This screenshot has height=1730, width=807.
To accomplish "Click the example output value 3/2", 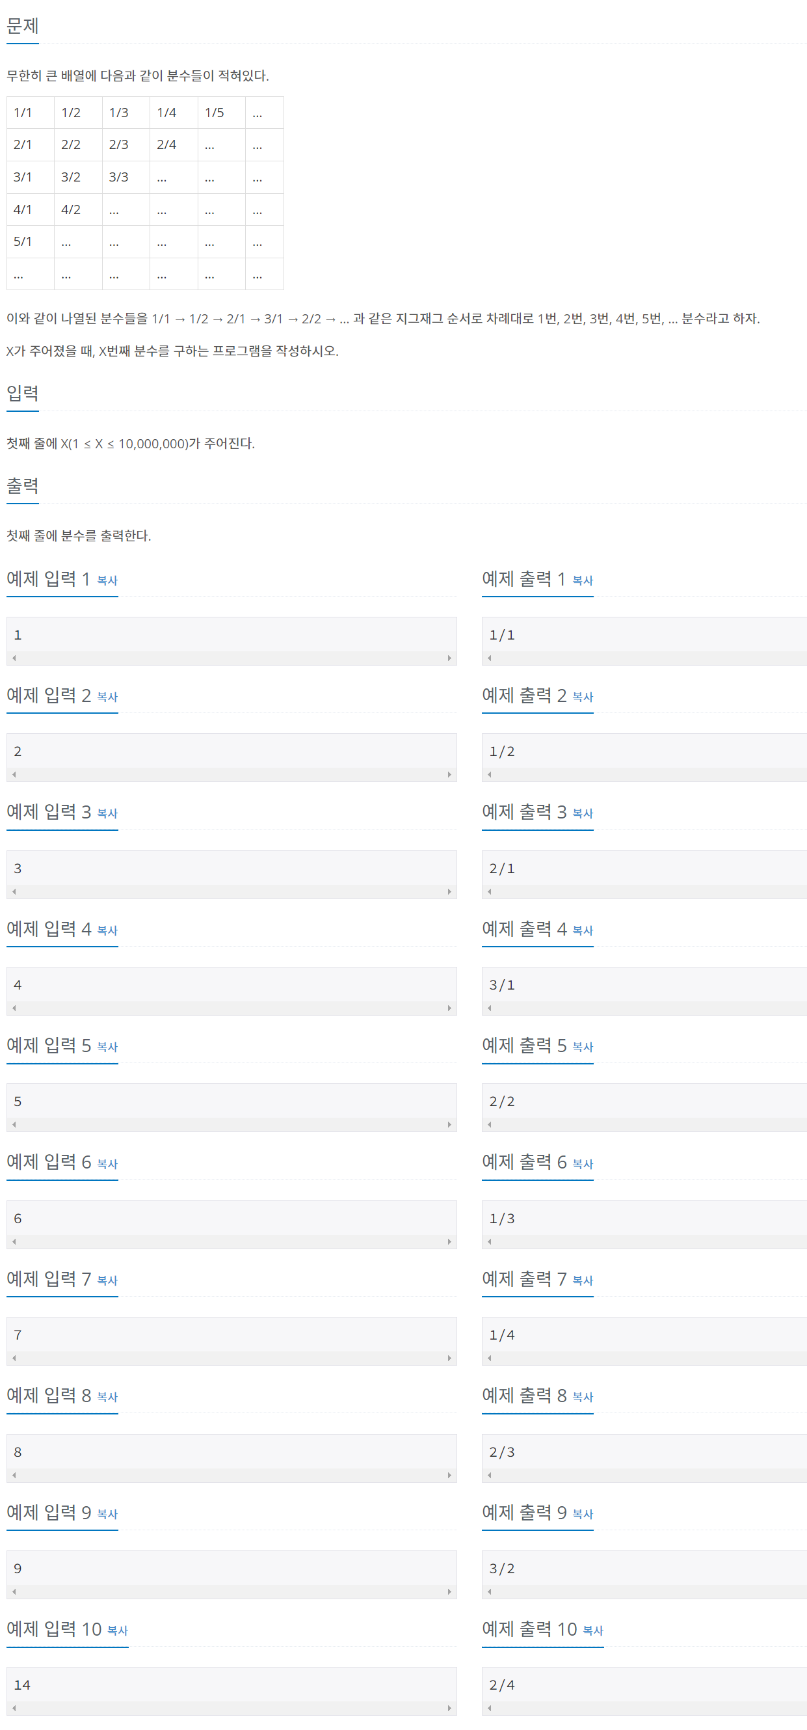I will pos(502,1569).
